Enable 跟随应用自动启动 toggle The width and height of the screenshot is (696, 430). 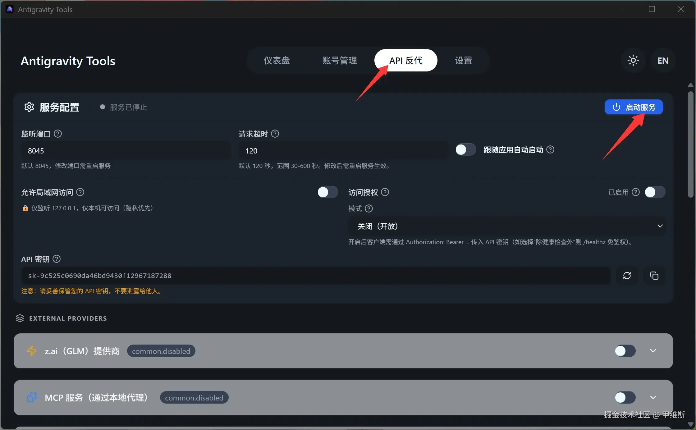tap(465, 150)
